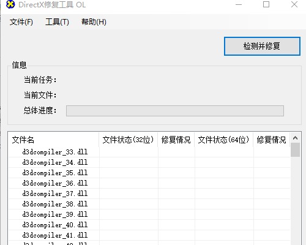Click the 文件状态(64位) column header
This screenshot has width=306, height=245.
coord(224,140)
